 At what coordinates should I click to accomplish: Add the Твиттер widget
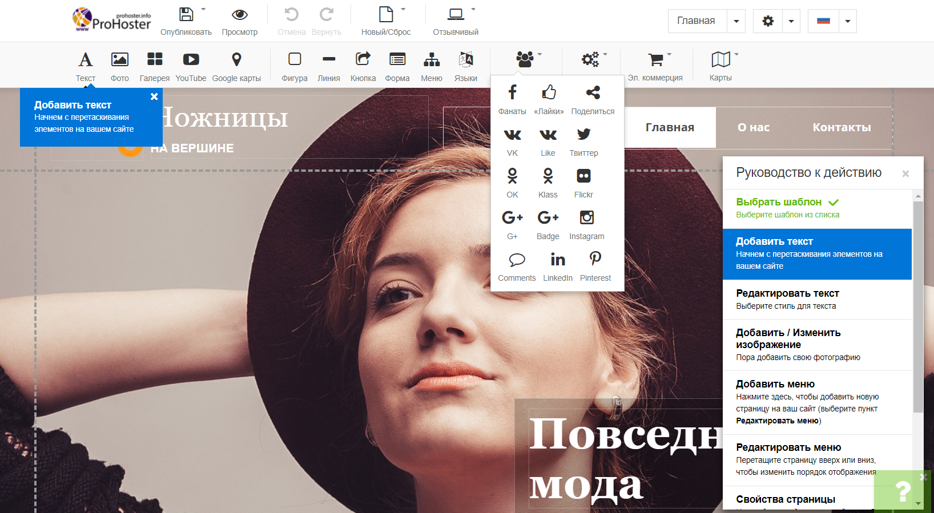(x=583, y=141)
